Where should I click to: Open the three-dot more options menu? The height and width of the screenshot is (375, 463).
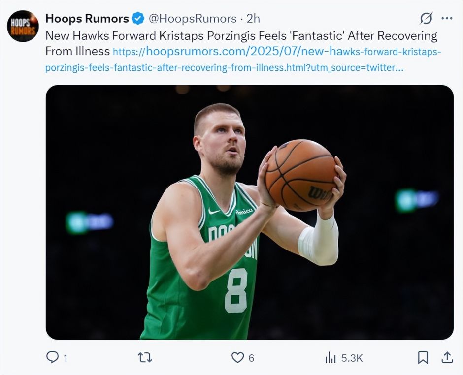pyautogui.click(x=447, y=19)
